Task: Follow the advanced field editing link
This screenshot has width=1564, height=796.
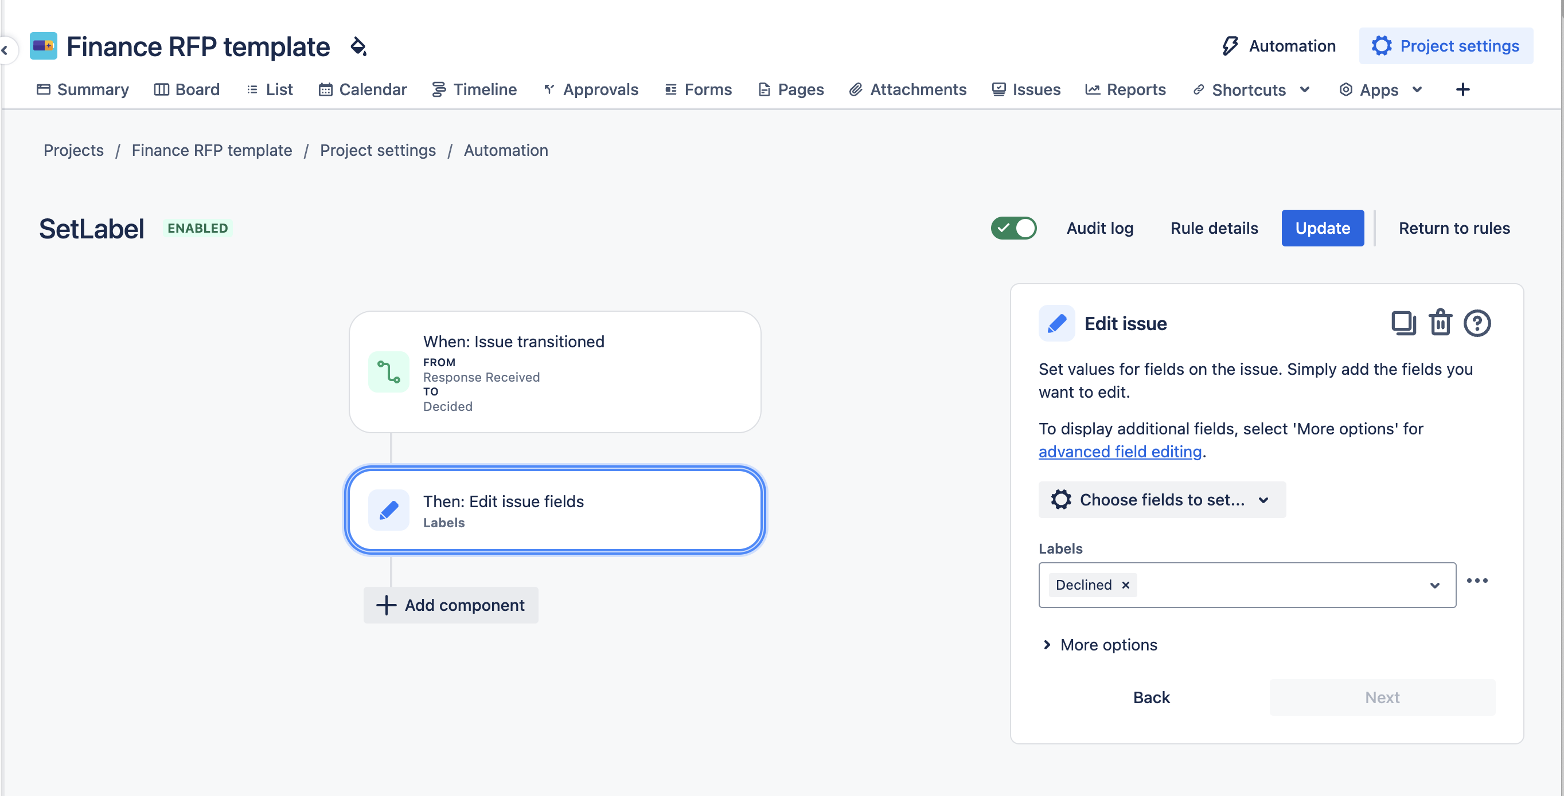Action: click(x=1120, y=452)
